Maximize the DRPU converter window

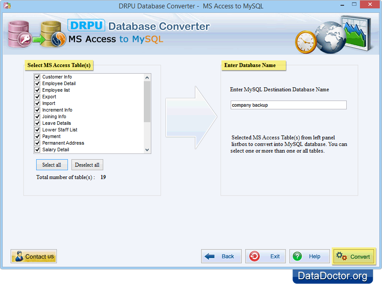[354, 4]
